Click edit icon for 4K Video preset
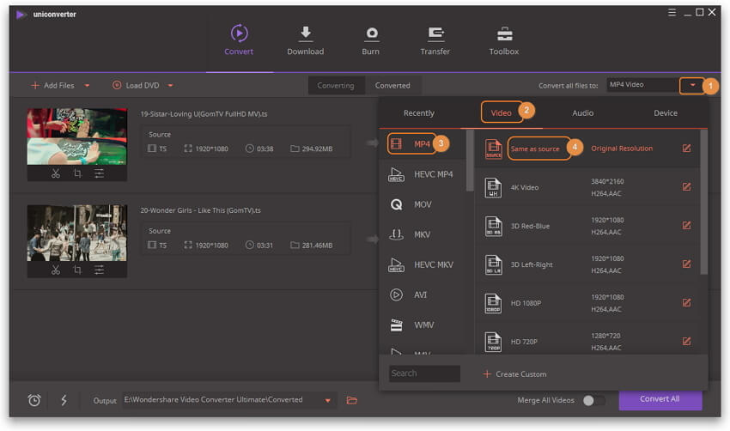 pyautogui.click(x=686, y=186)
